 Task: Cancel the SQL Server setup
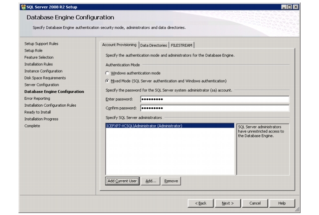[255, 203]
